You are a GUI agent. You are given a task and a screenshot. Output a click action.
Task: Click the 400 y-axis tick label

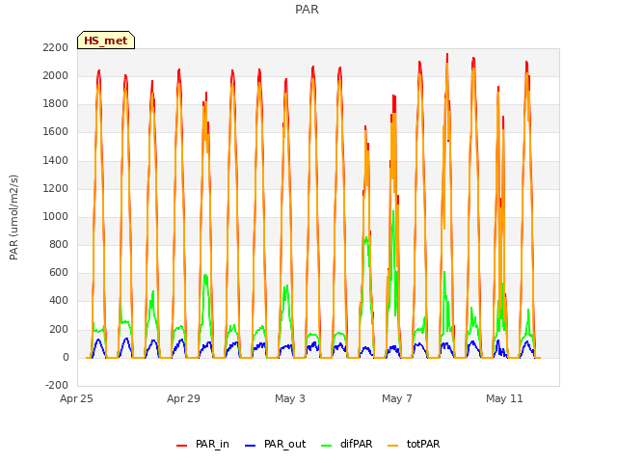tap(59, 300)
